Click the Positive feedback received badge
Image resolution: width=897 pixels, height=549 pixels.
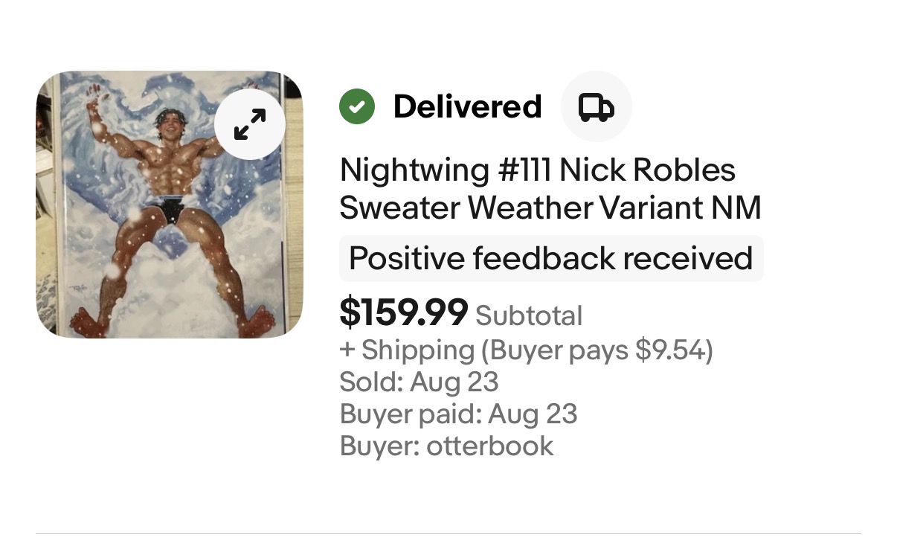(551, 258)
